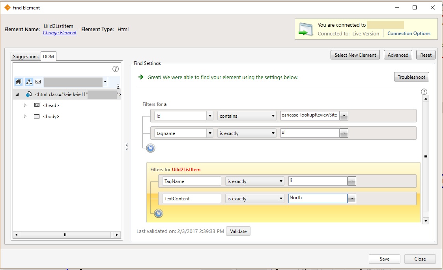Click the Change Element link
This screenshot has height=270, width=443.
[x=60, y=33]
